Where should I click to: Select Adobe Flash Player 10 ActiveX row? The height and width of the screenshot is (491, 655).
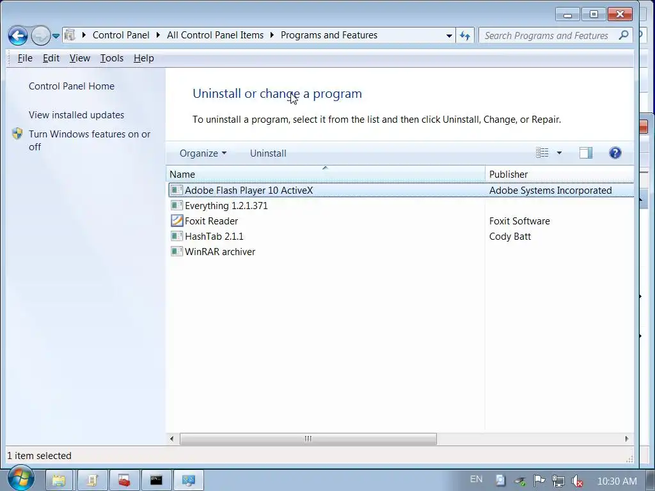401,190
